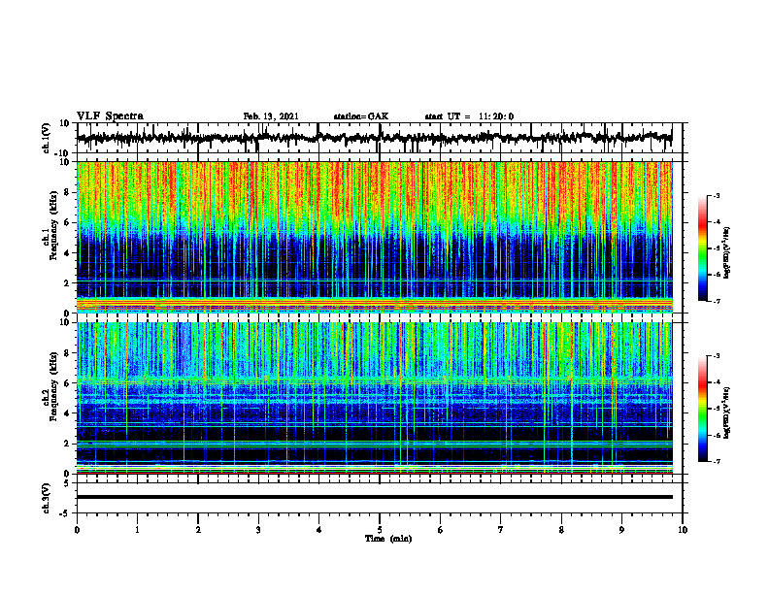Click the "ch.3(V)" axis label
The width and height of the screenshot is (769, 594).
click(x=47, y=499)
